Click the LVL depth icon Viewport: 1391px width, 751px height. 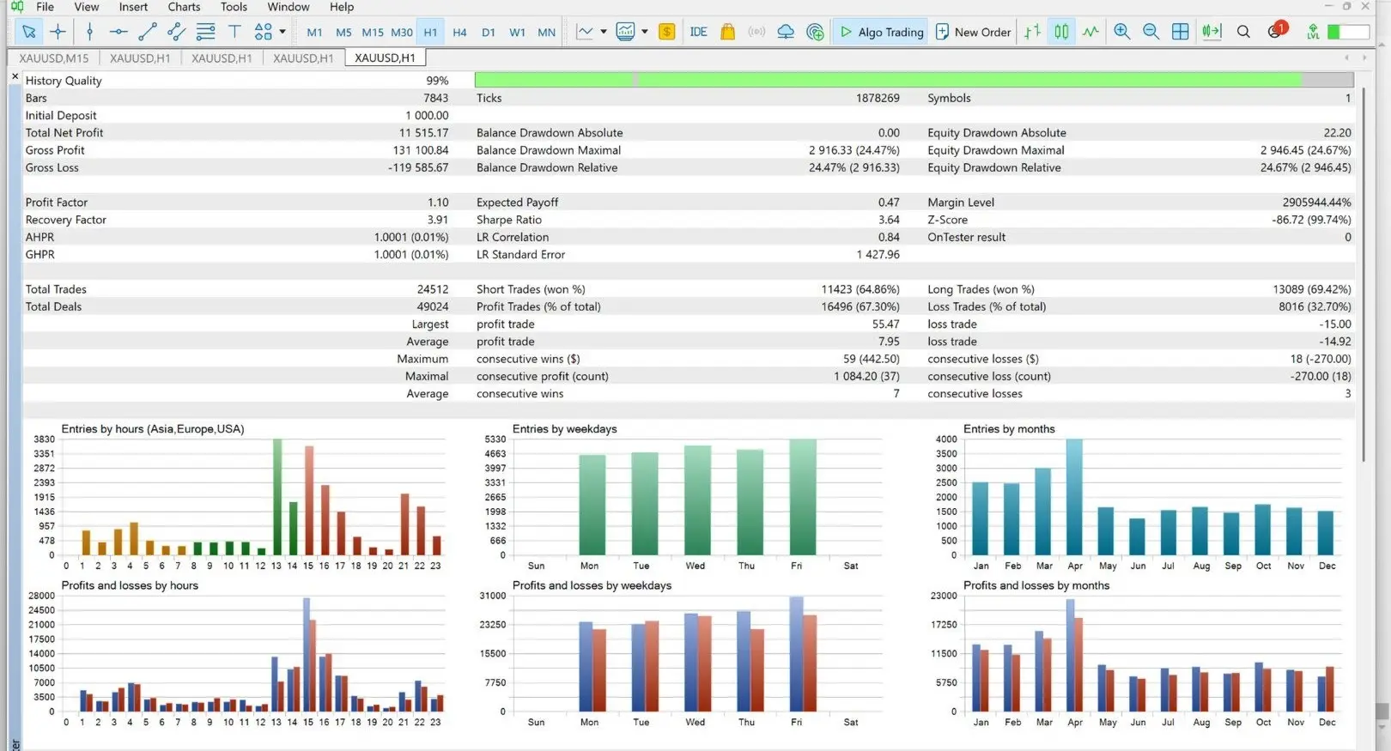(x=1313, y=32)
